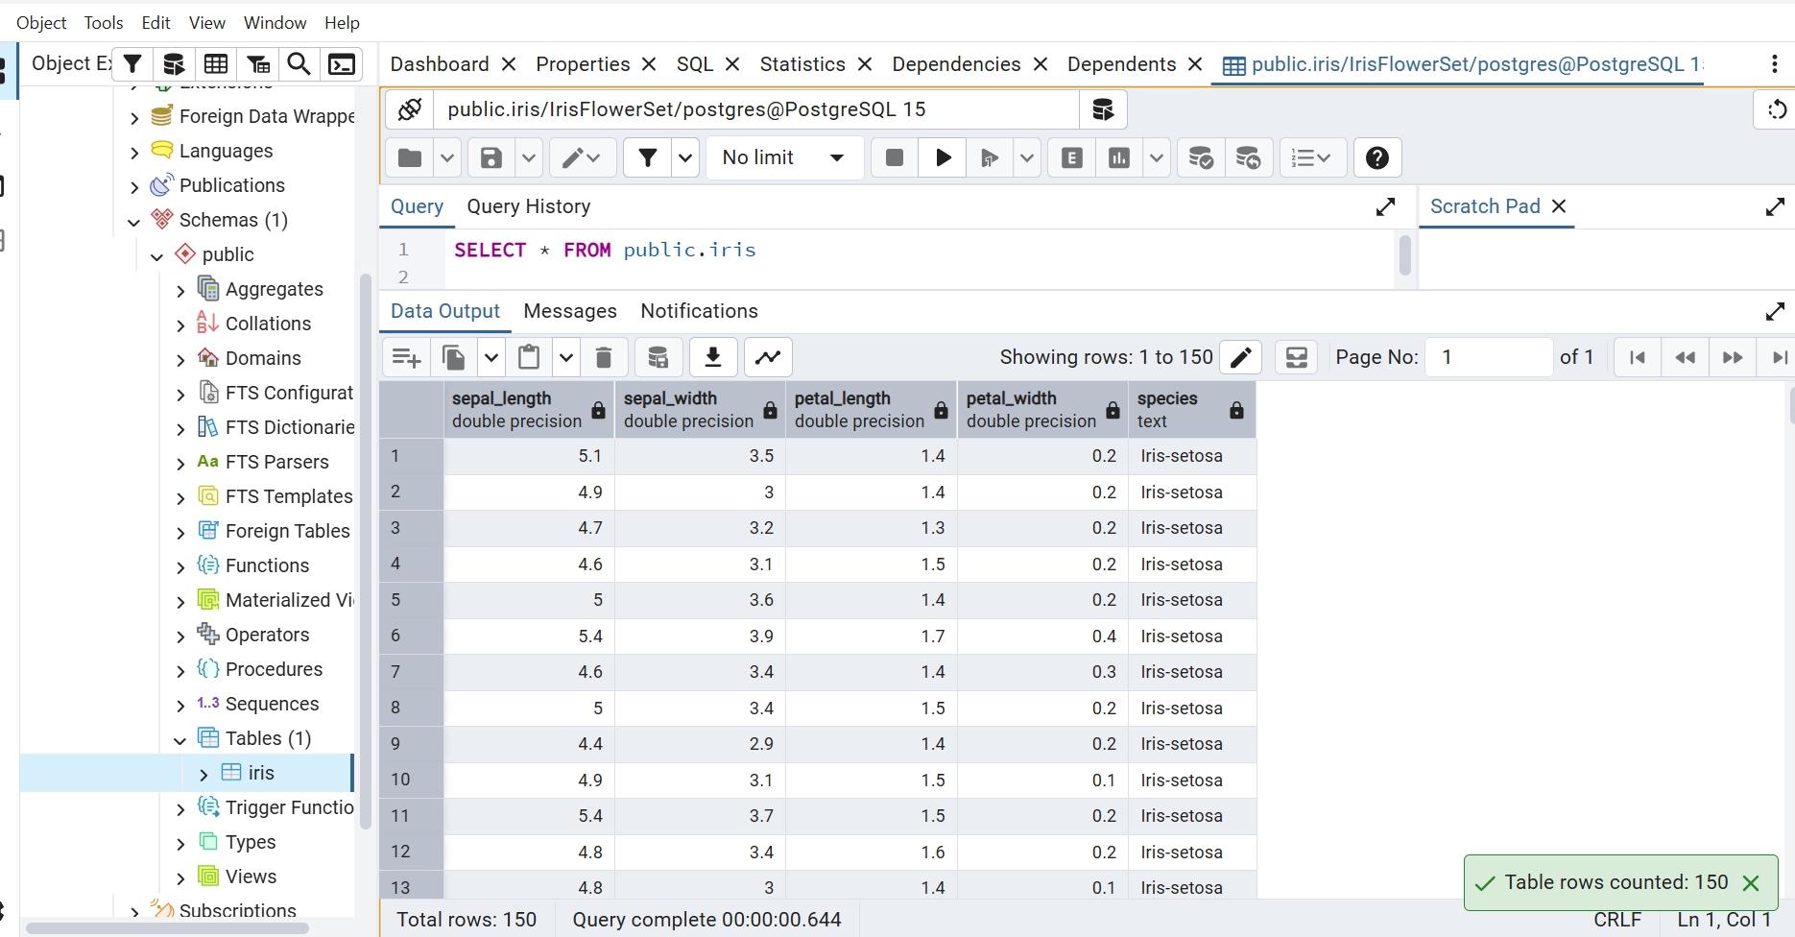Expand the Views tree node

[179, 877]
